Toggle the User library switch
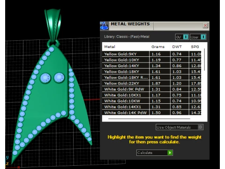The image size is (225, 169). click(x=198, y=37)
